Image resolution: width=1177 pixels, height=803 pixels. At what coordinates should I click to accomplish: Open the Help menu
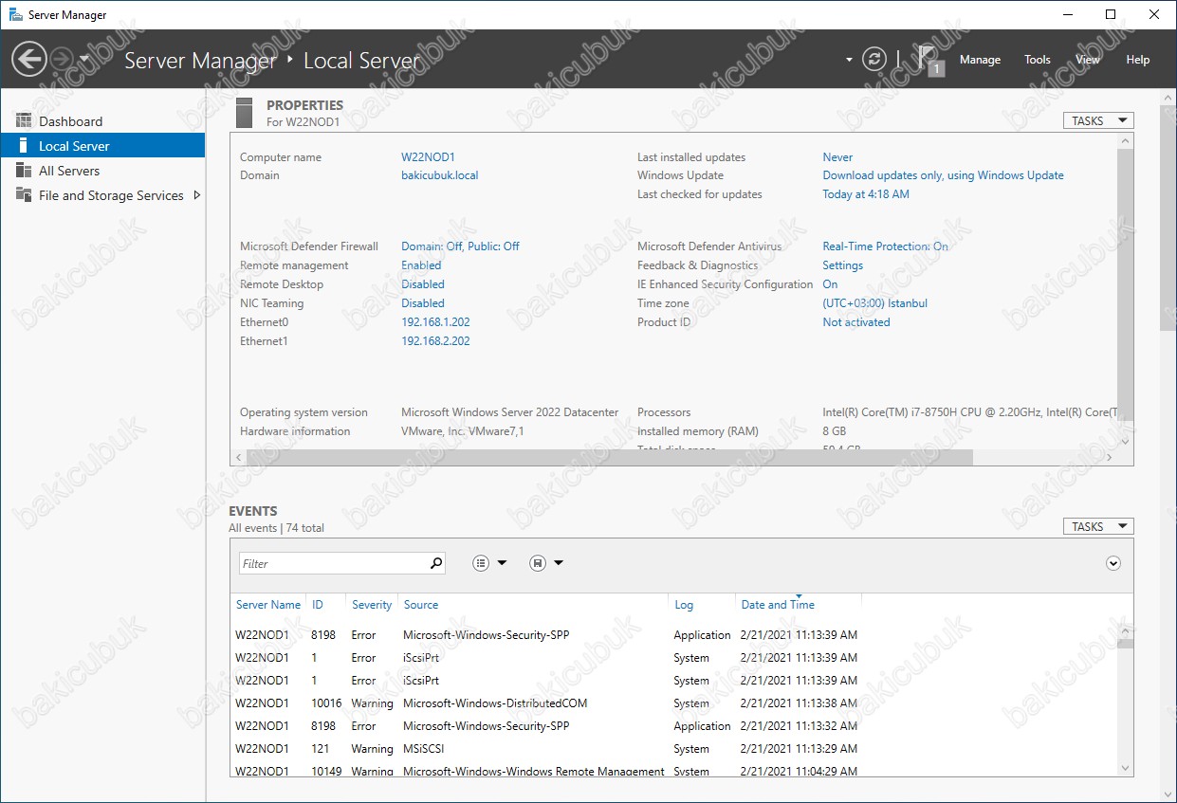pyautogui.click(x=1137, y=60)
